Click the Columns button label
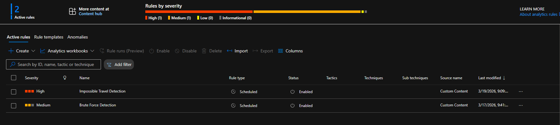This screenshot has width=560, height=125. [294, 51]
